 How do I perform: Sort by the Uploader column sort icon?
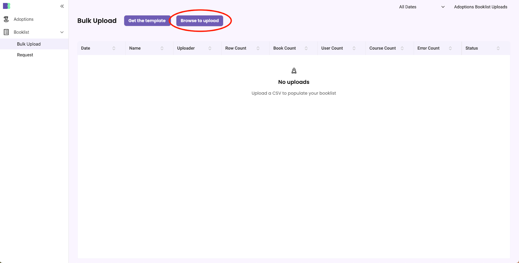coord(210,48)
